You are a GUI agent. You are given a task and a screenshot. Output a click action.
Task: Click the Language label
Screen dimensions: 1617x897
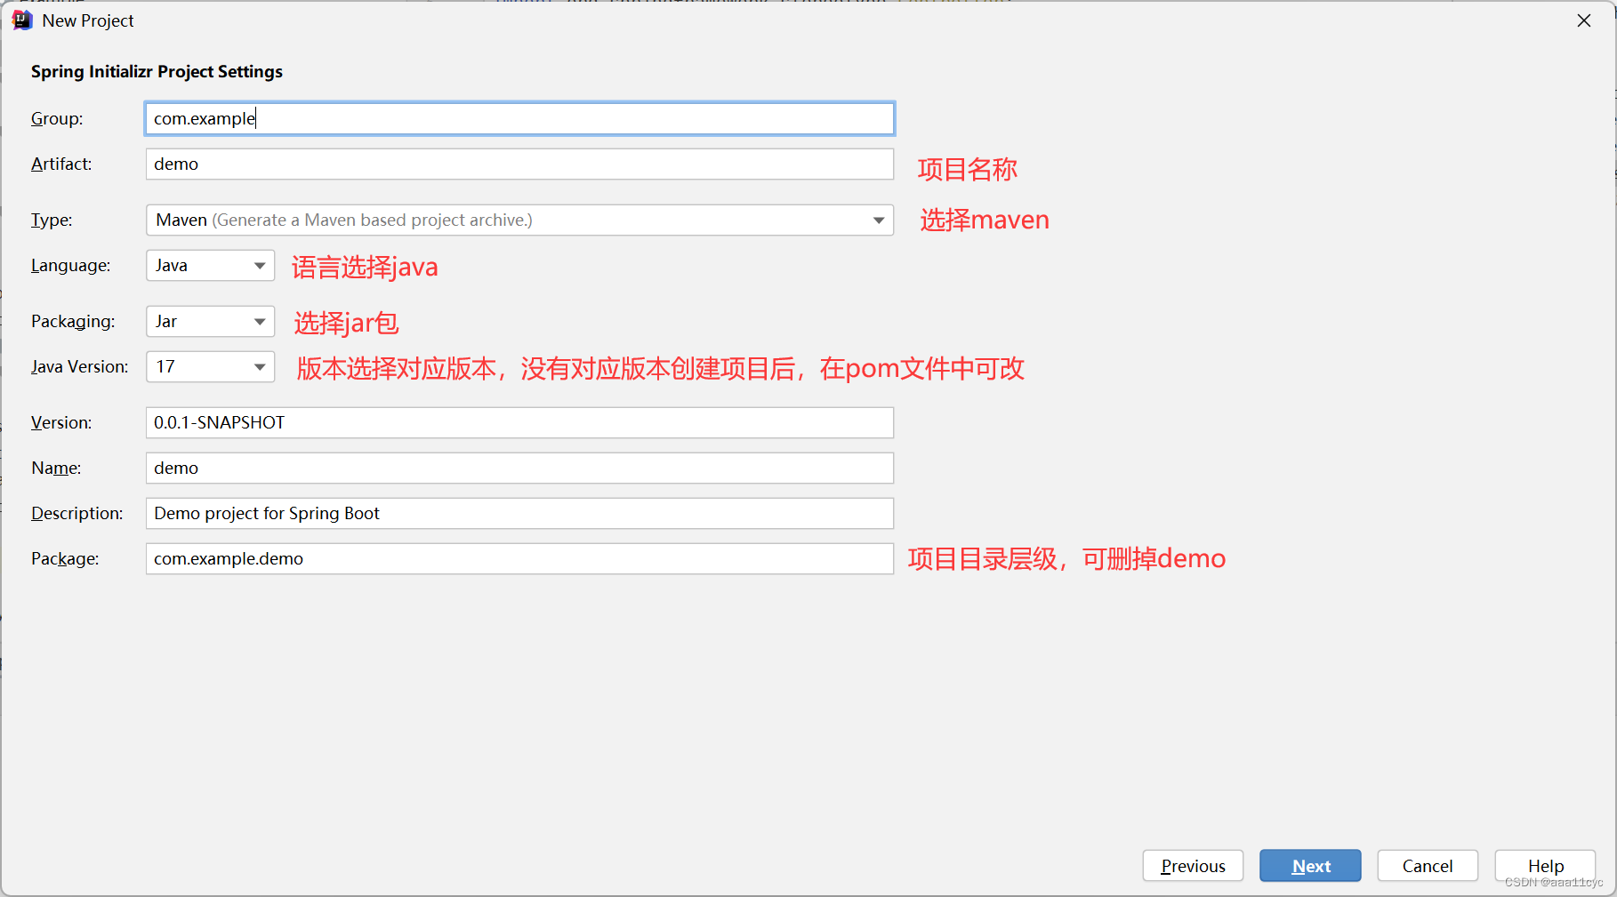pyautogui.click(x=71, y=265)
